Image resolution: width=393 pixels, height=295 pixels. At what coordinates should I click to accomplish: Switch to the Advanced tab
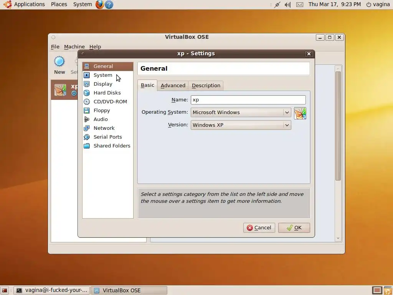pos(173,86)
